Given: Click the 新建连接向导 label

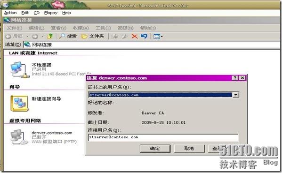Looking at the screenshot, I should click(47, 98).
